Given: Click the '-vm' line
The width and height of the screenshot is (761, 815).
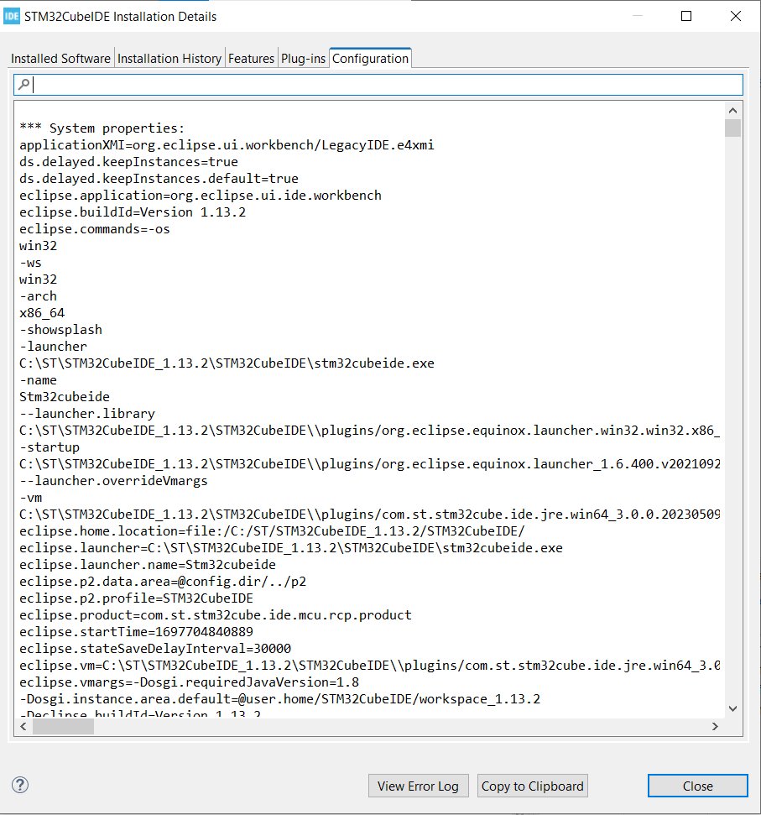Looking at the screenshot, I should click(x=31, y=498).
